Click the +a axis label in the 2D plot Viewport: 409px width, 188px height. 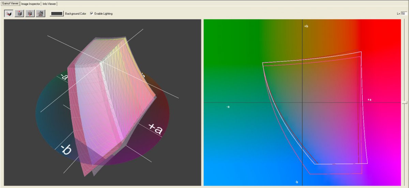369,100
